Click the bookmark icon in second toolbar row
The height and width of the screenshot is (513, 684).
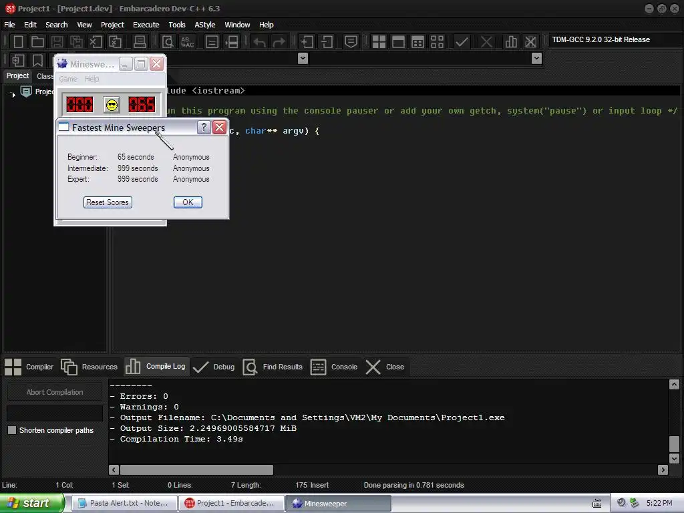pyautogui.click(x=37, y=60)
